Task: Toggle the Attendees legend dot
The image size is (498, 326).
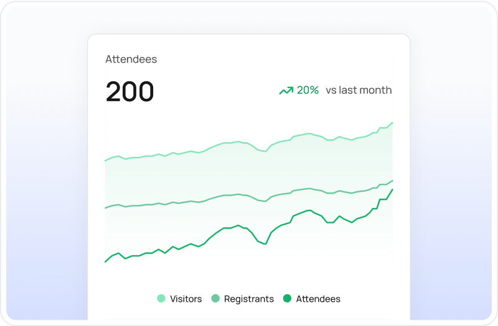Action: 287,299
